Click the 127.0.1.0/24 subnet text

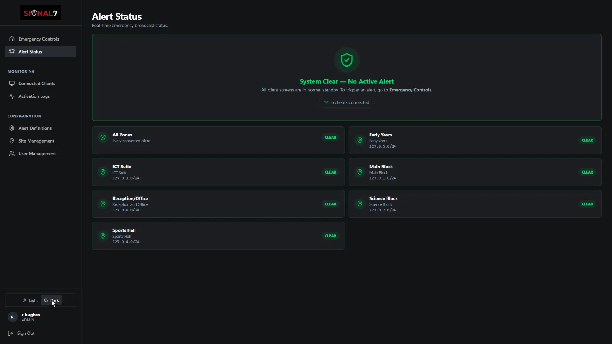[383, 178]
